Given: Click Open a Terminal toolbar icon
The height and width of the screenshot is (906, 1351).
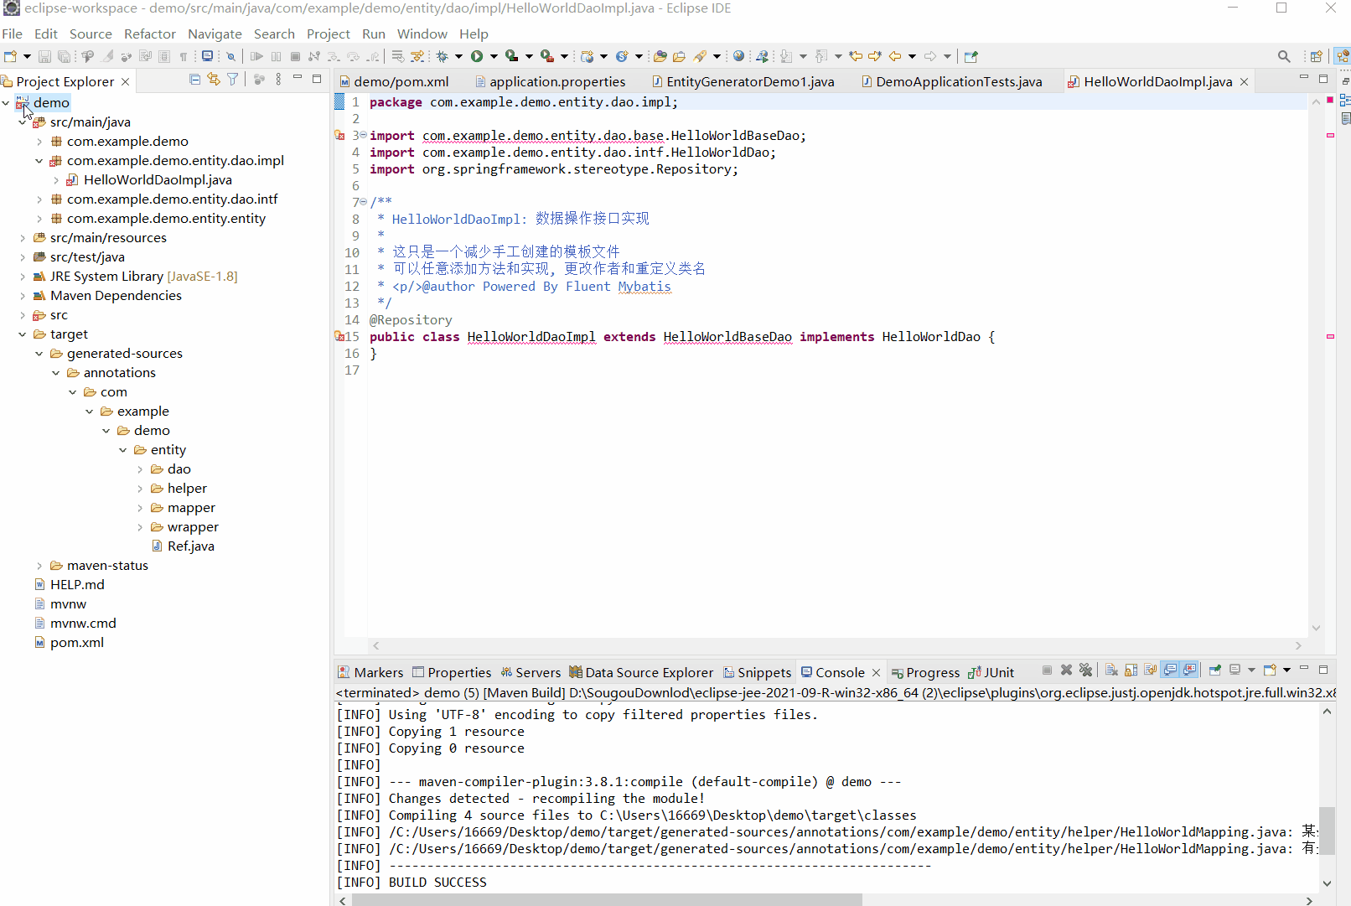Looking at the screenshot, I should click(x=207, y=56).
